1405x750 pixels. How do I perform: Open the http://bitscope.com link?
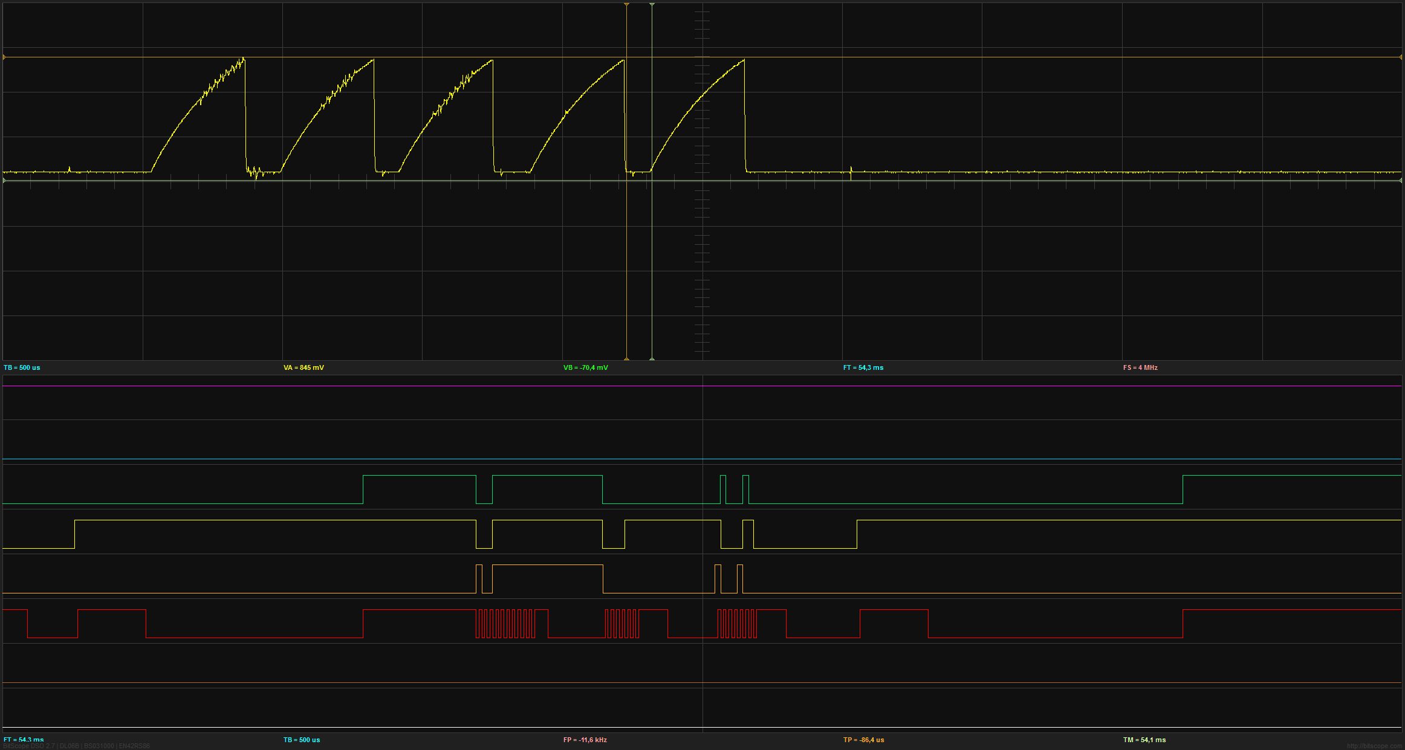(1374, 746)
